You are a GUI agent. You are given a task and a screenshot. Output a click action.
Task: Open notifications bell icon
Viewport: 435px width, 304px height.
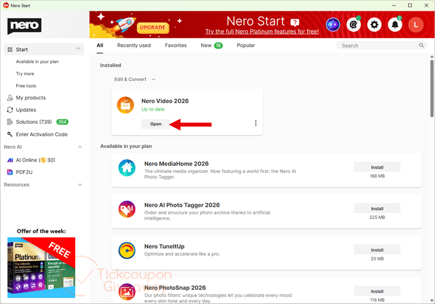pyautogui.click(x=395, y=25)
